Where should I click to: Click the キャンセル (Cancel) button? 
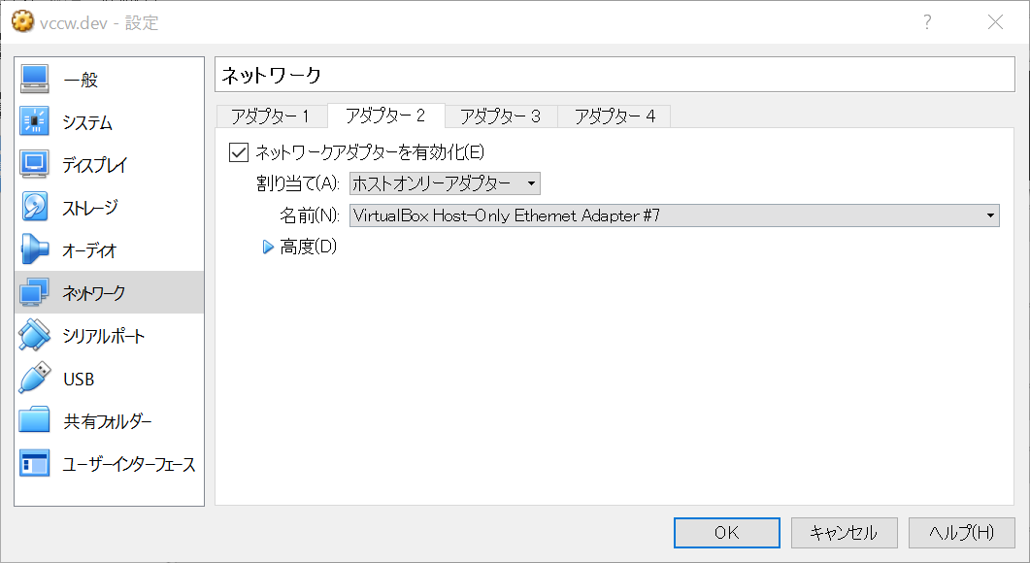[845, 532]
